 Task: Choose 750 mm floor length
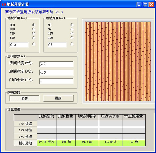(x=34, y=33)
